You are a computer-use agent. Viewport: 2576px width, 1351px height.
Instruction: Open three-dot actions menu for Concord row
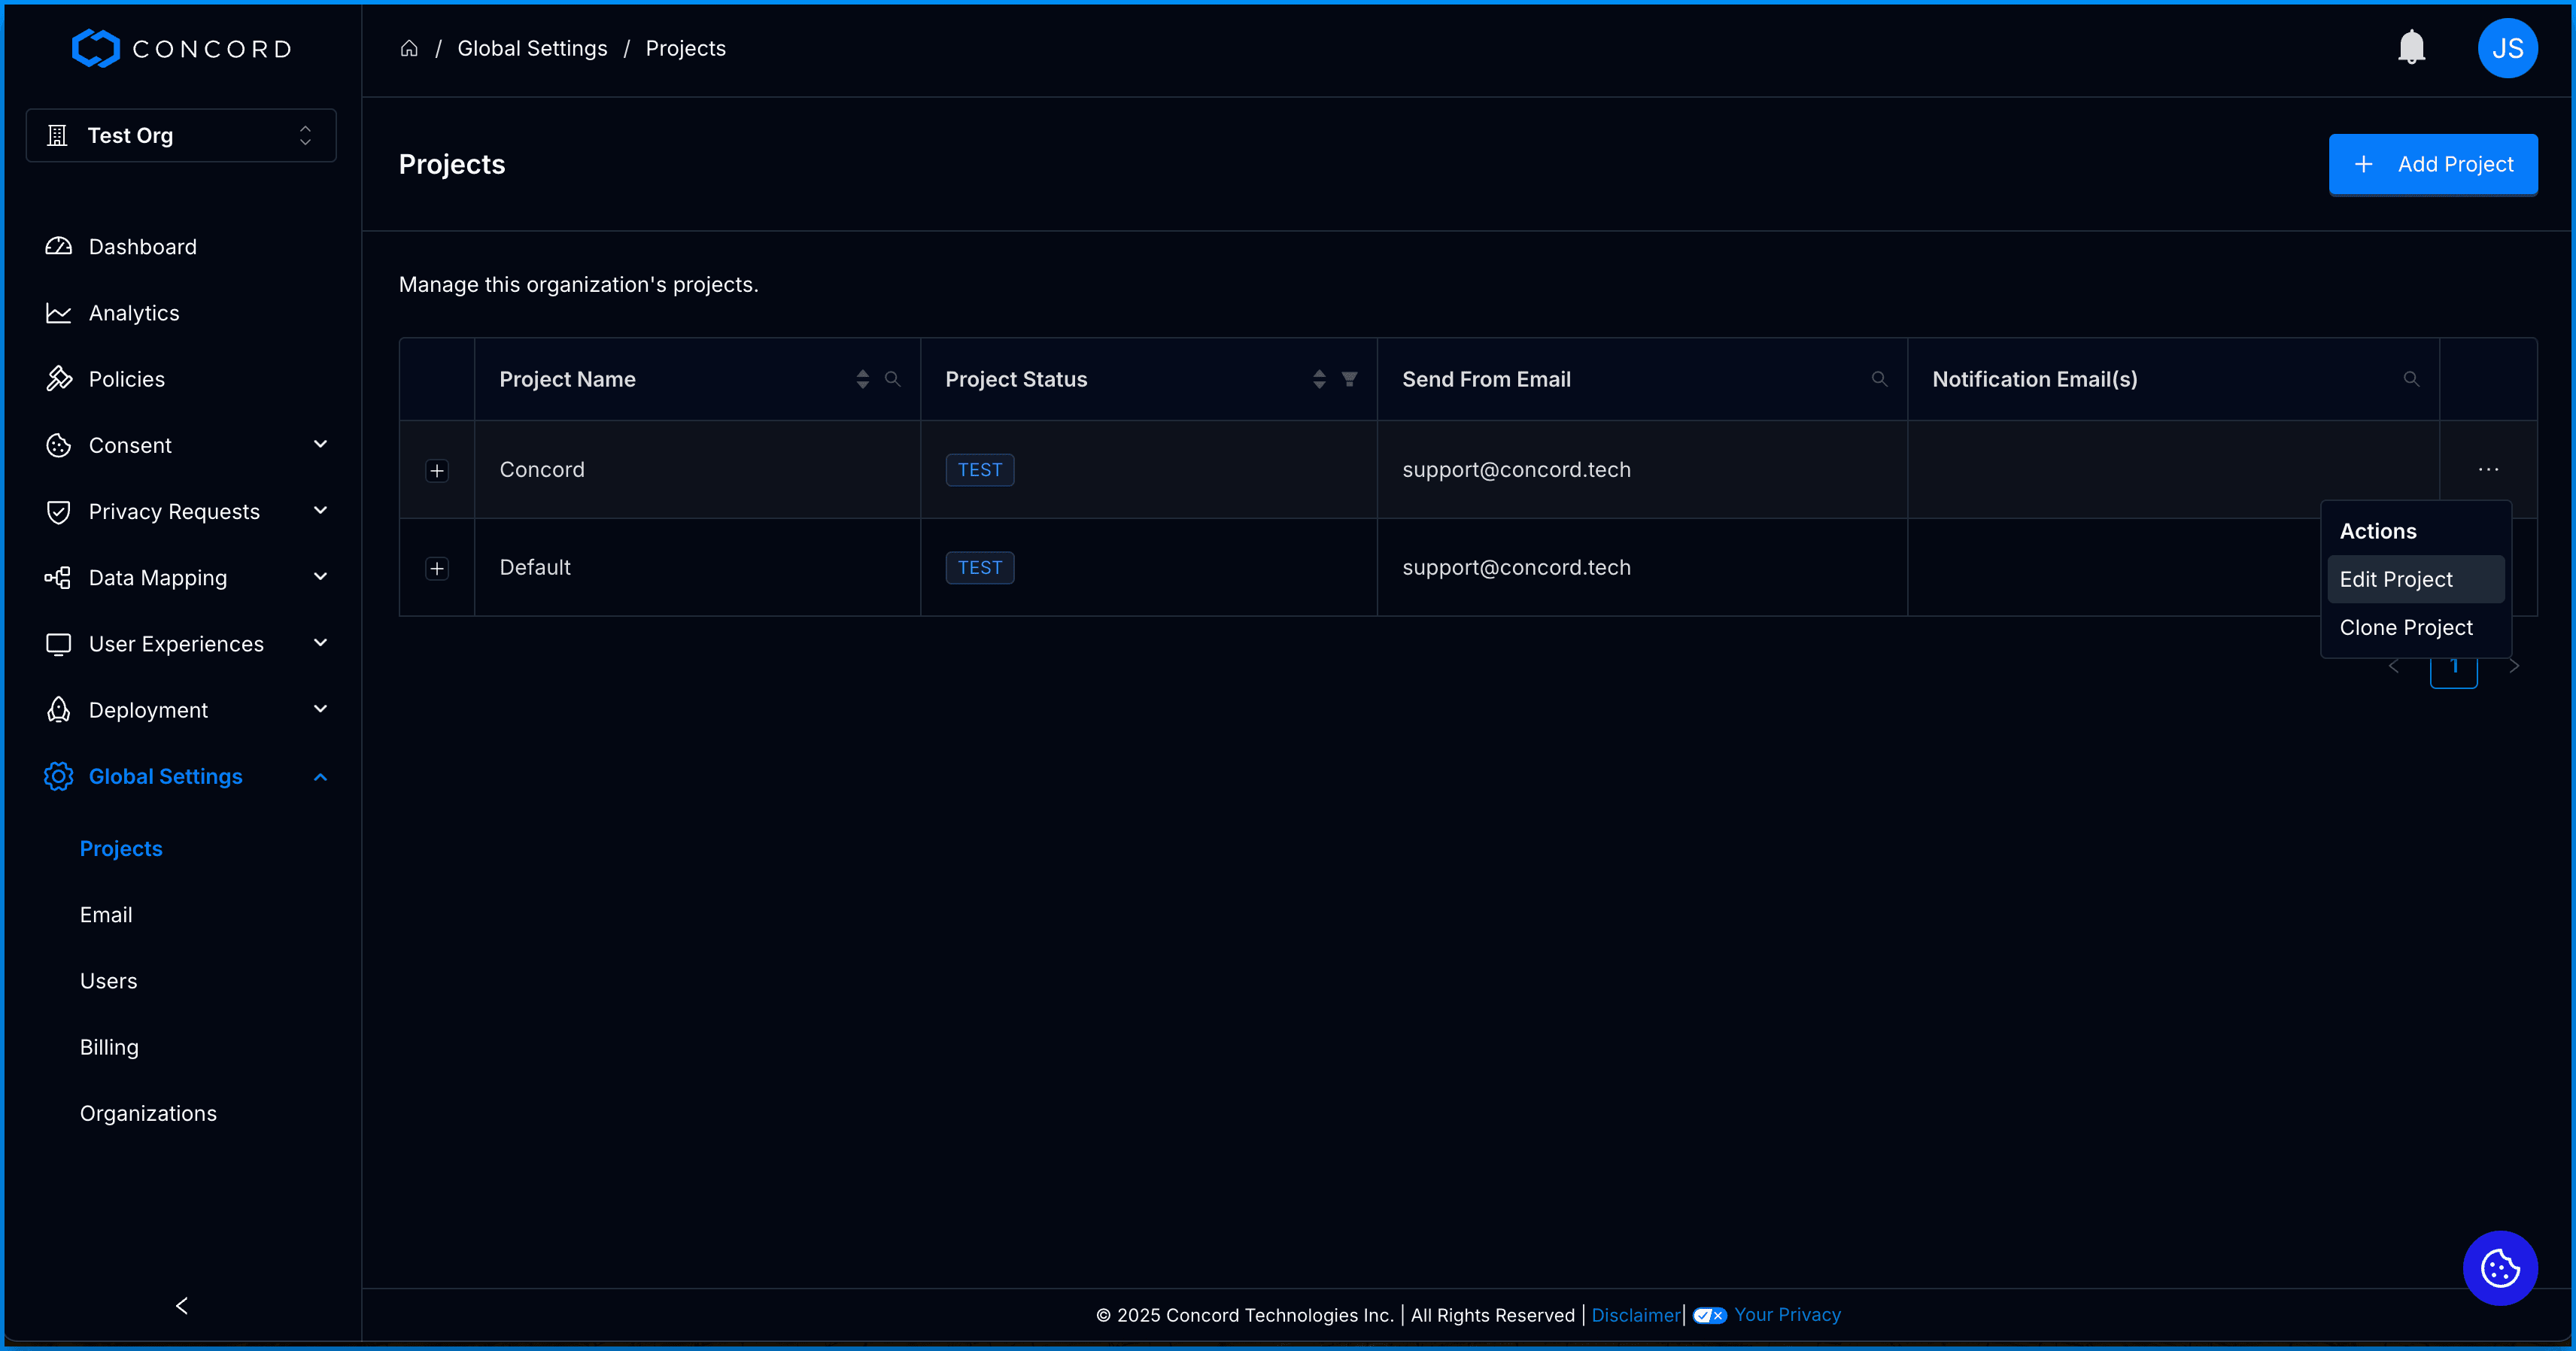2488,469
